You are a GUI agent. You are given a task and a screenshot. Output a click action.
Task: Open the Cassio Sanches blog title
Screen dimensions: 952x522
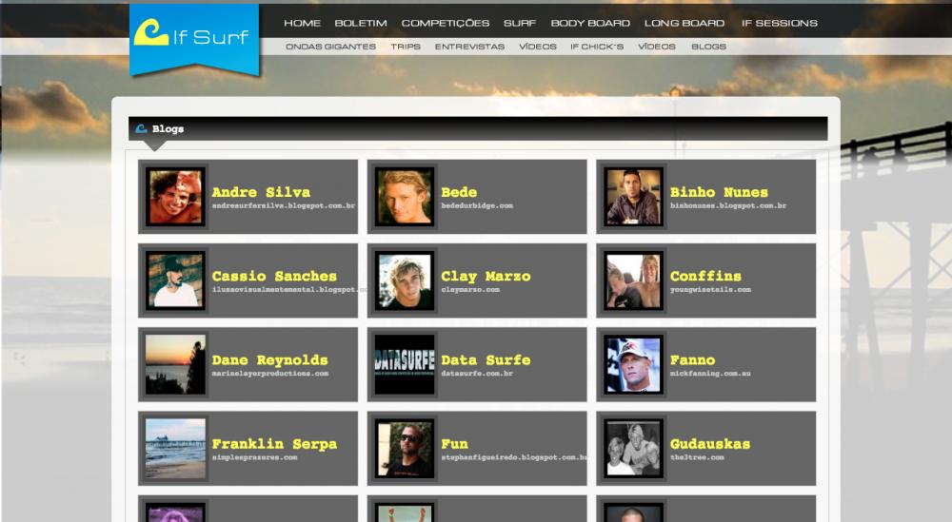(274, 276)
